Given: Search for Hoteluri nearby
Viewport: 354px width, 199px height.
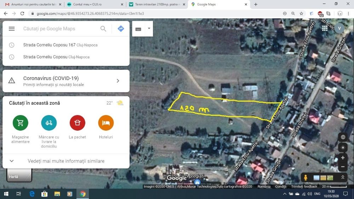Looking at the screenshot, I should [x=105, y=127].
